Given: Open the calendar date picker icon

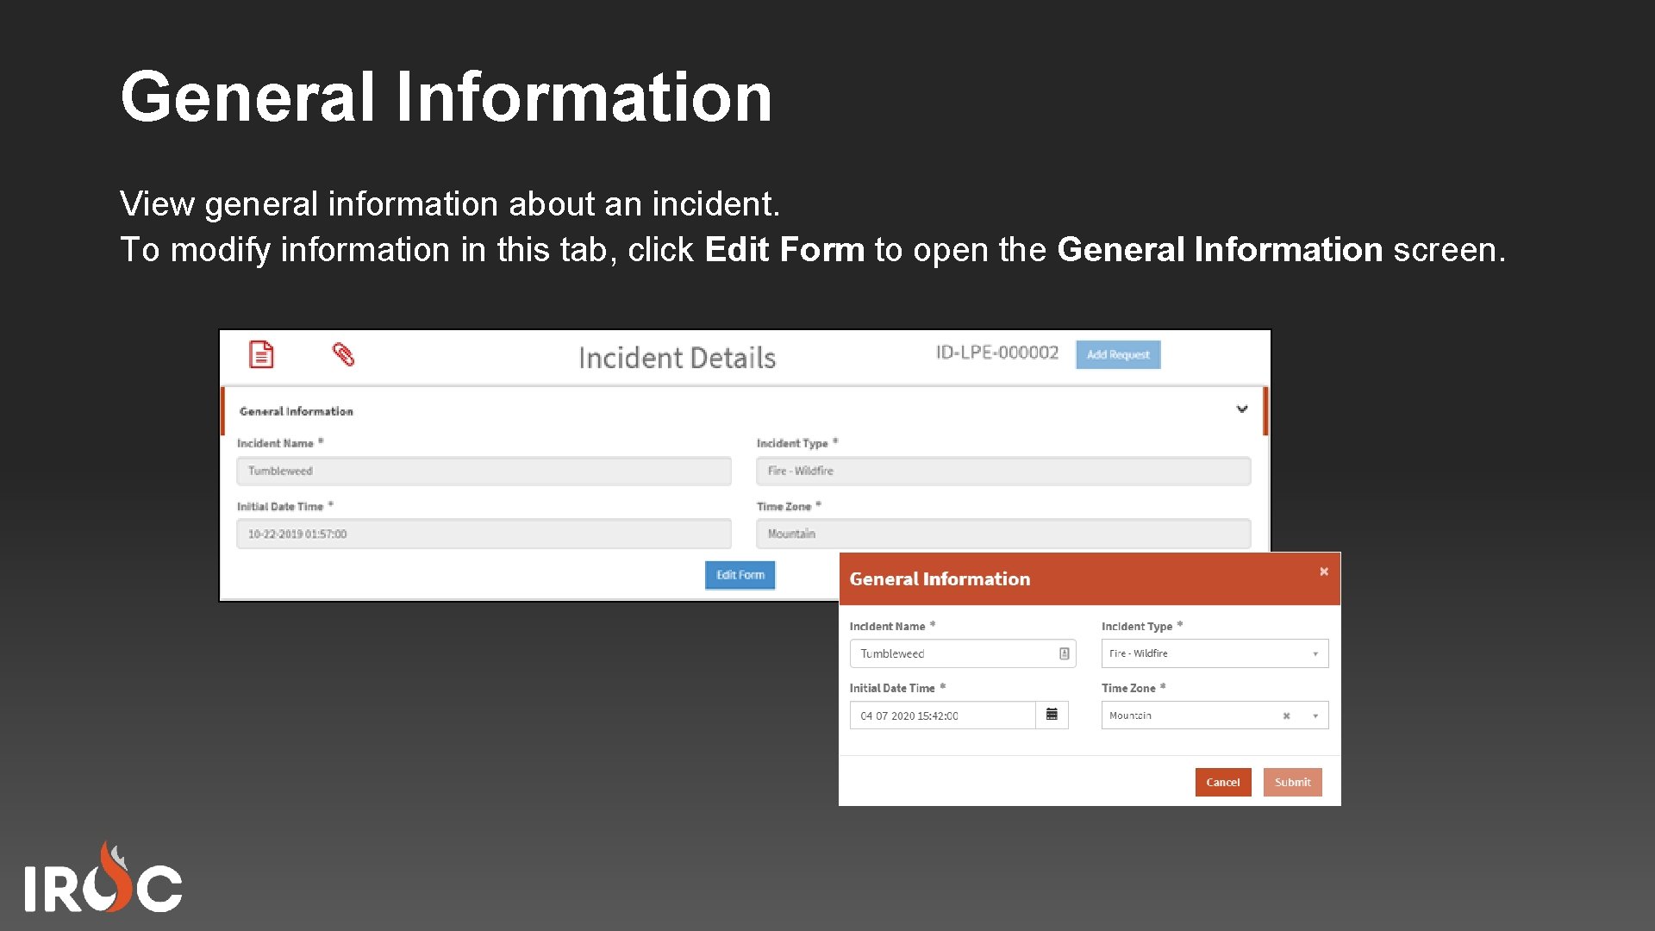Looking at the screenshot, I should 1052,715.
